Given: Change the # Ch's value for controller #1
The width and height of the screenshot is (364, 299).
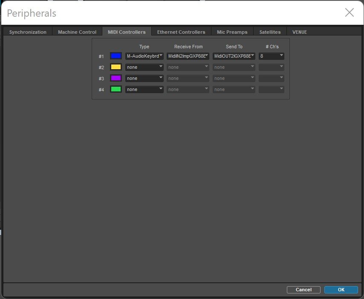Looking at the screenshot, I should [x=272, y=56].
